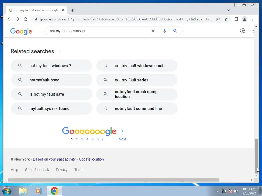262x196 pixels.
Task: Show hidden system tray icons
Action: point(217,191)
